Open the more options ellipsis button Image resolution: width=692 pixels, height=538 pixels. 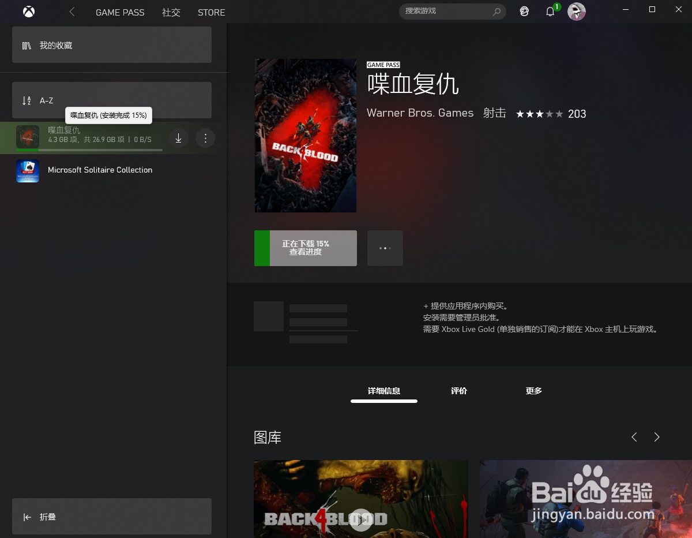pyautogui.click(x=385, y=248)
